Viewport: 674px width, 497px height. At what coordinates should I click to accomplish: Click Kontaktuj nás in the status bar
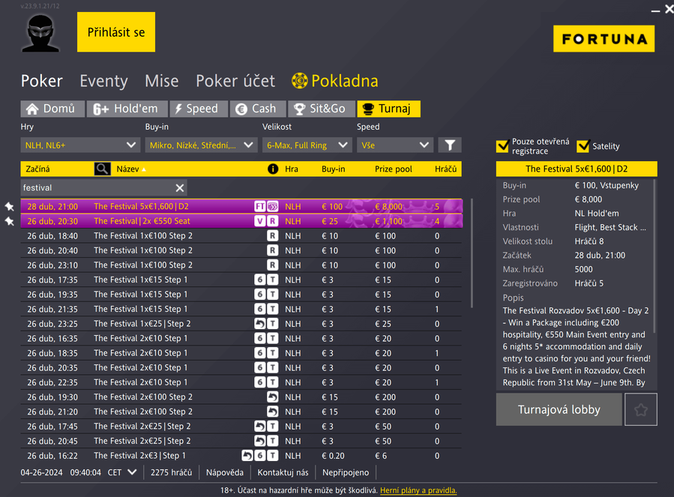[283, 472]
